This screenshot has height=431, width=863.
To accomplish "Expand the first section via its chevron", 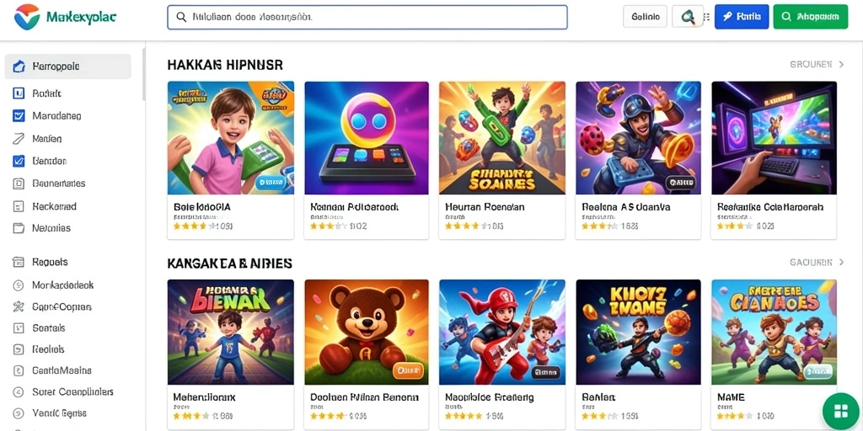I will pos(841,64).
